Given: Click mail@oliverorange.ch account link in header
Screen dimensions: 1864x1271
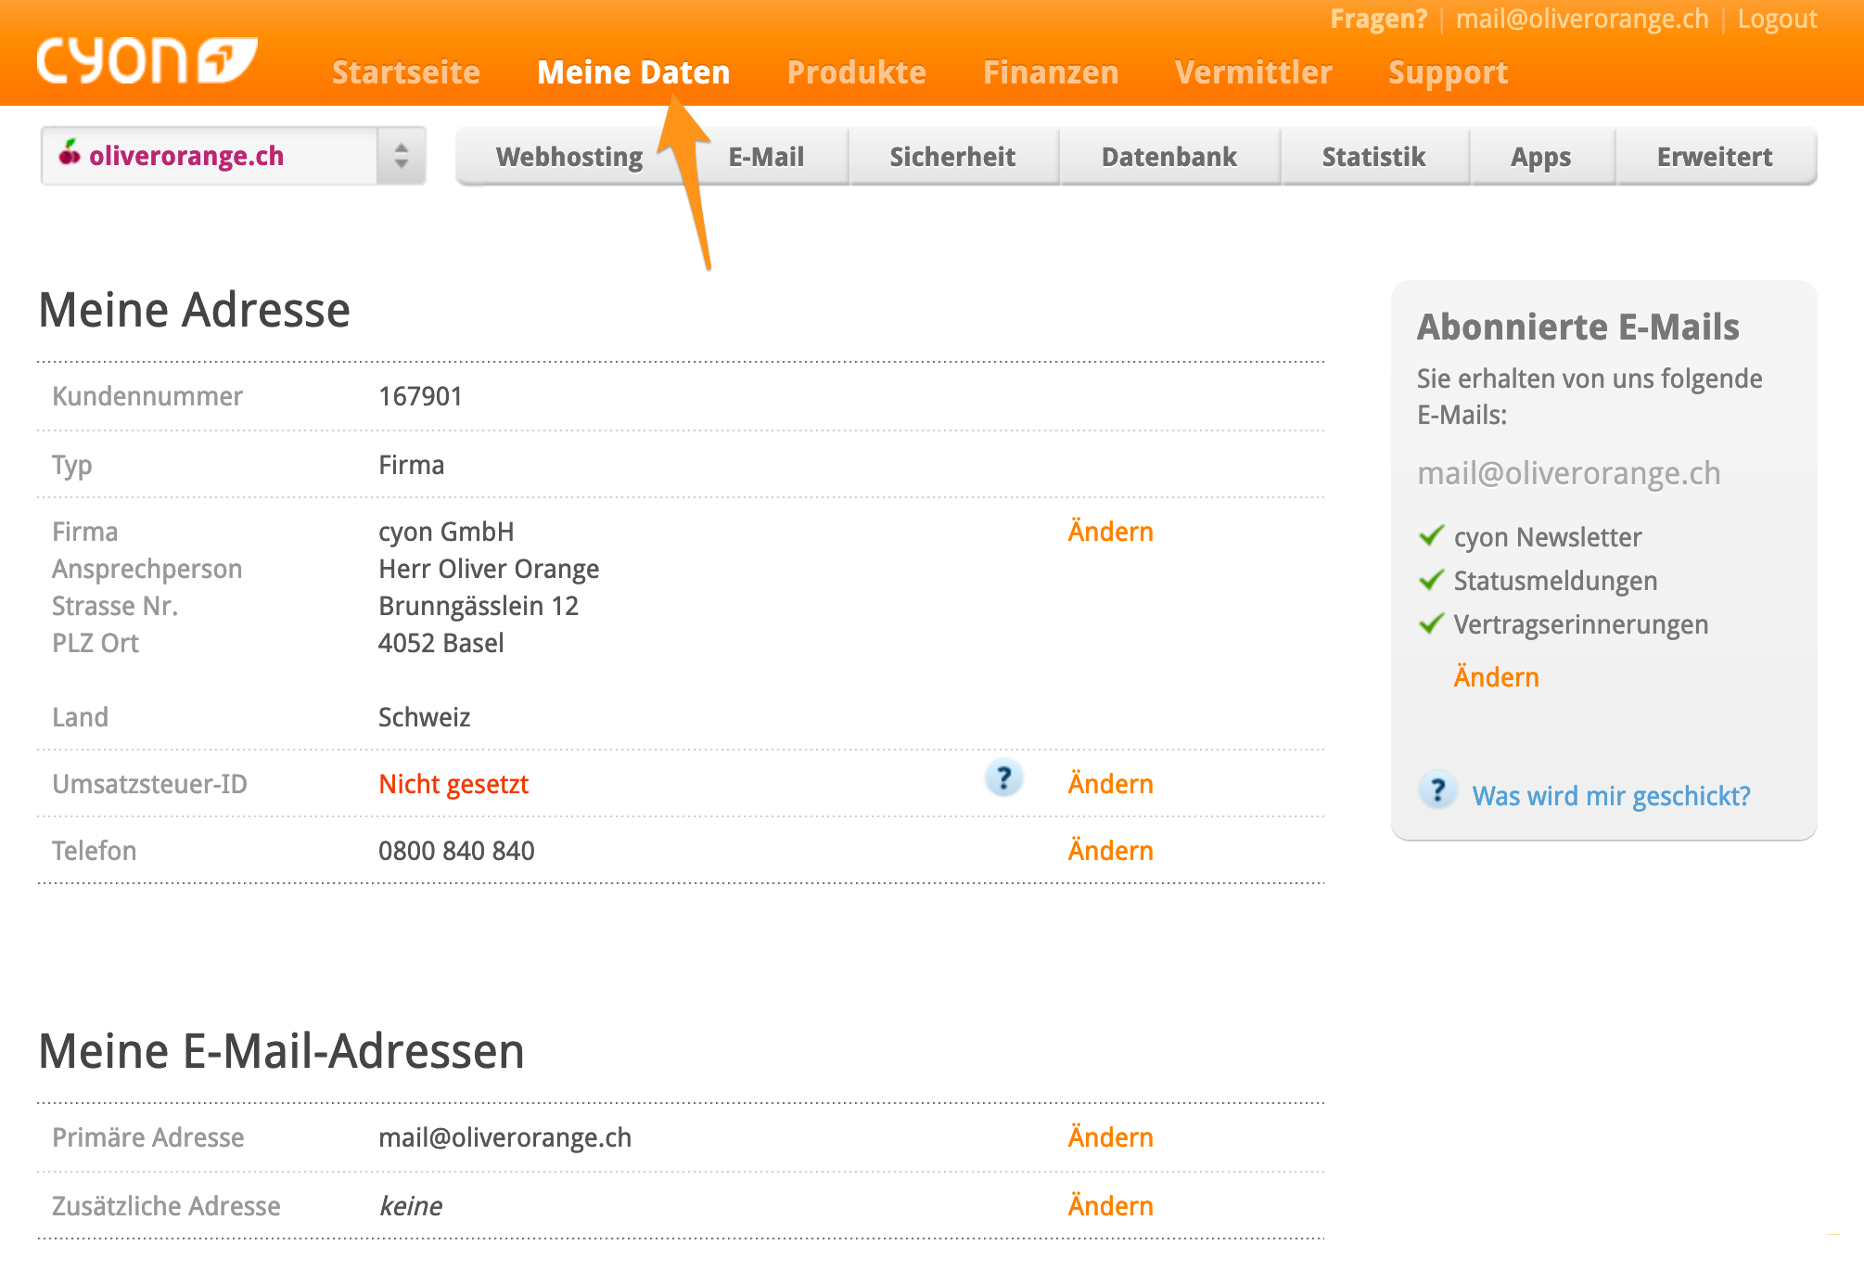Looking at the screenshot, I should point(1582,19).
